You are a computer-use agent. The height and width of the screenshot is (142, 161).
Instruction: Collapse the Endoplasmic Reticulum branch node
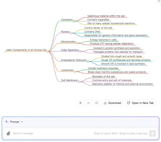click(88, 61)
